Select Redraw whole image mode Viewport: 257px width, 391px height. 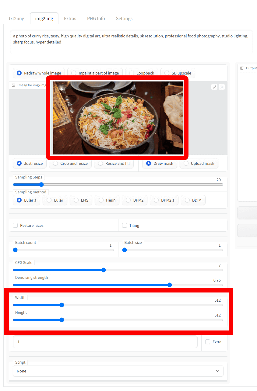tap(39, 73)
